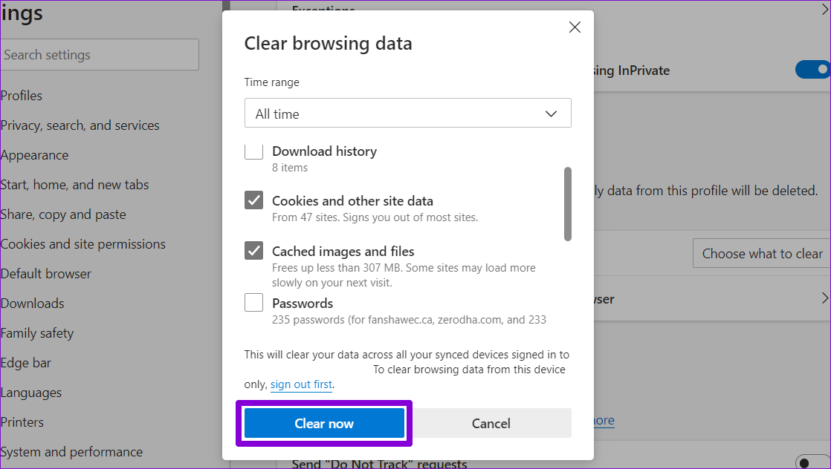Check the Passwords checkbox
Screen dimensions: 831x469
[x=254, y=303]
